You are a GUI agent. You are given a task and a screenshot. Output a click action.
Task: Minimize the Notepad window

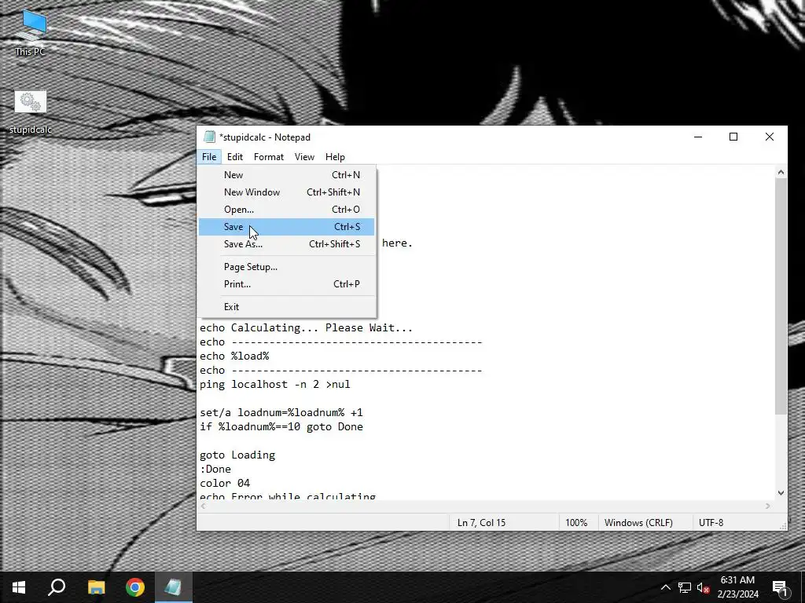(x=698, y=137)
